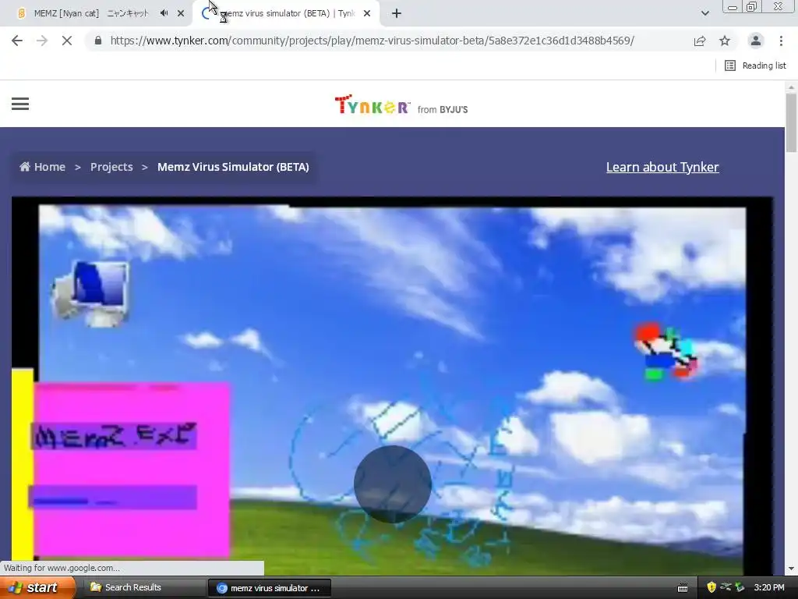
Task: Open the Chrome profile icon
Action: [x=756, y=41]
